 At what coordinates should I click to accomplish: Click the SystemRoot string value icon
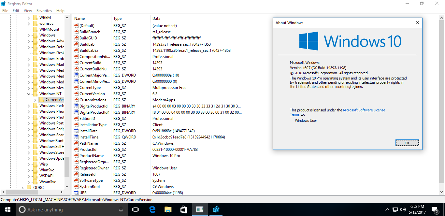76,187
